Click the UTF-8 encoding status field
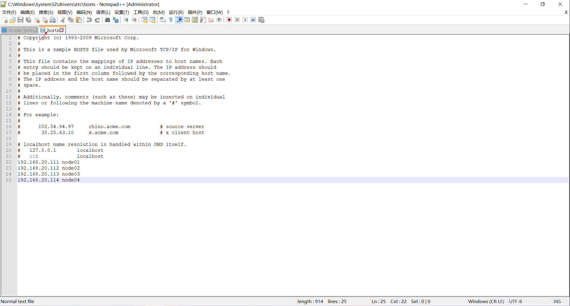This screenshot has width=570, height=306. click(515, 301)
